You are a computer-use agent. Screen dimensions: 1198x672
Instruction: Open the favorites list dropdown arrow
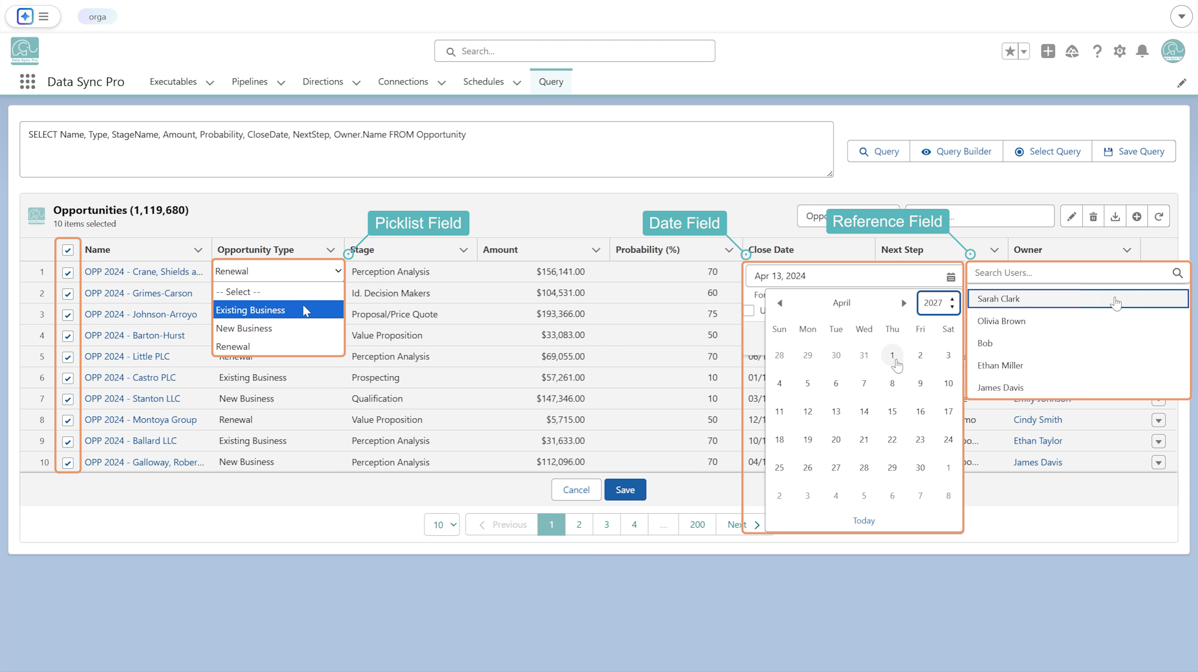(x=1024, y=51)
